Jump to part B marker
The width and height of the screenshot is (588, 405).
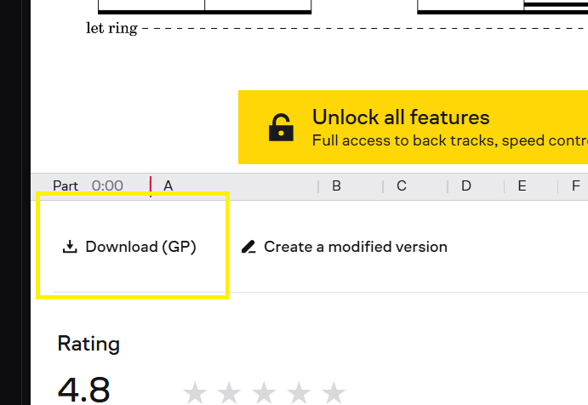pos(336,185)
